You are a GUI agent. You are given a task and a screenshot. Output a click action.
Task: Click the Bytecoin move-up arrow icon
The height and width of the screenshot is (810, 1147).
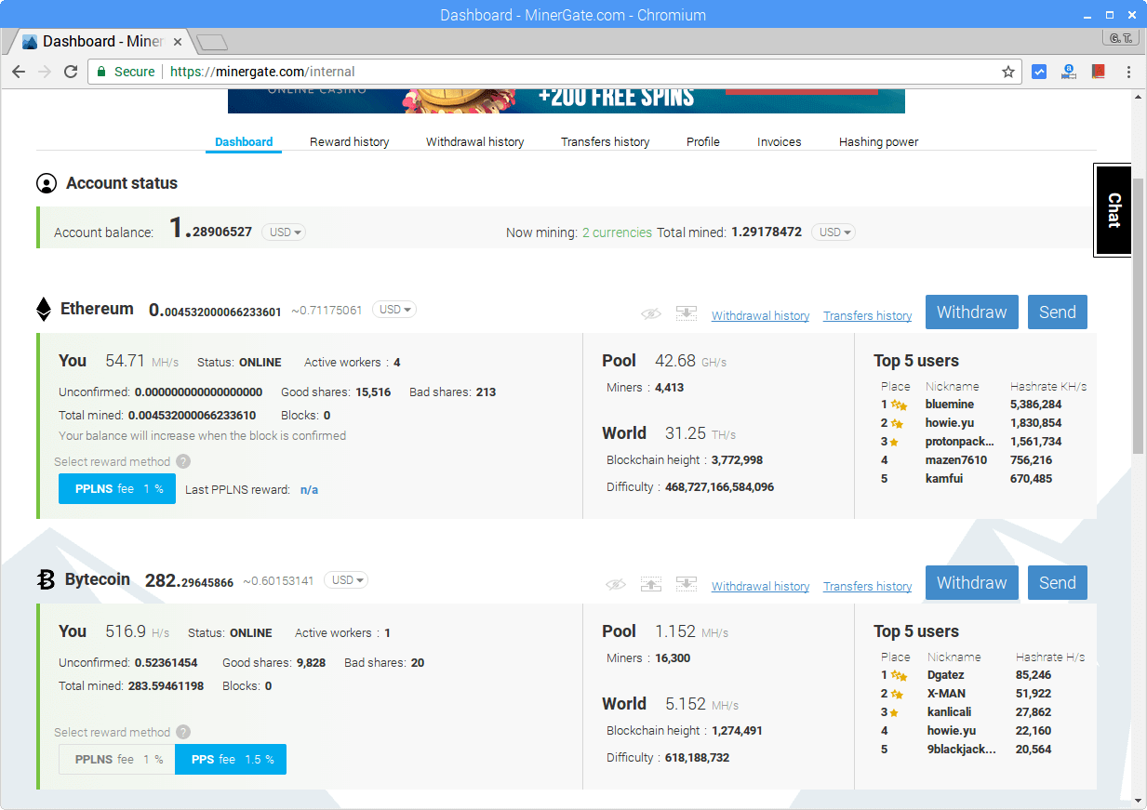click(651, 584)
